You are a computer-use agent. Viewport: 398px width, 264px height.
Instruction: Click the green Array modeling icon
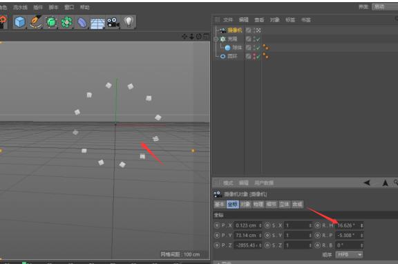(x=66, y=22)
